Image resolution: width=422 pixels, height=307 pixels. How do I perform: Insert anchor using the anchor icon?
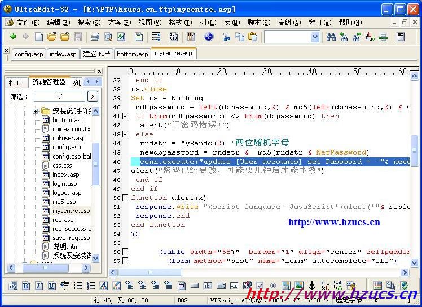(x=311, y=286)
